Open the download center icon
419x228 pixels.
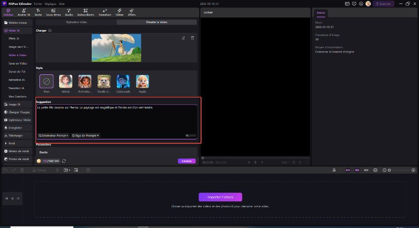coord(361,4)
